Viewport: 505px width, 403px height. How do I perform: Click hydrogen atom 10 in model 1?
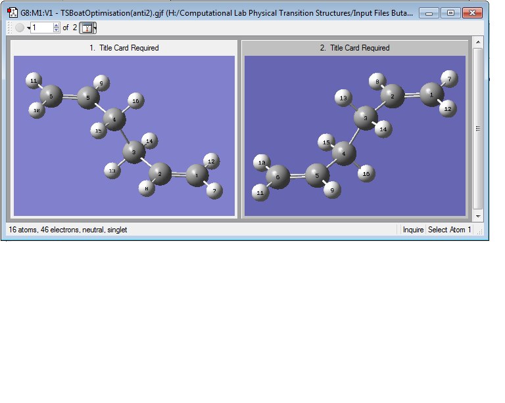pos(37,110)
